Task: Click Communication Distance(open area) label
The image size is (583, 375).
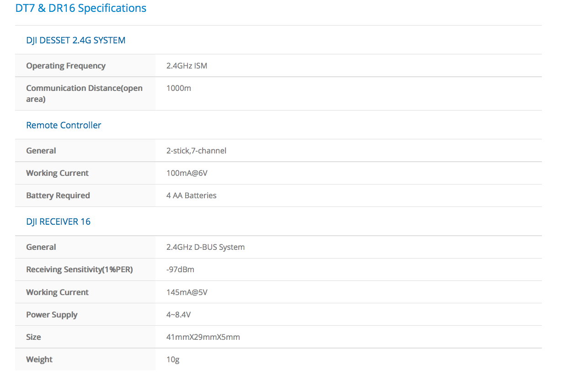Action: pyautogui.click(x=85, y=93)
